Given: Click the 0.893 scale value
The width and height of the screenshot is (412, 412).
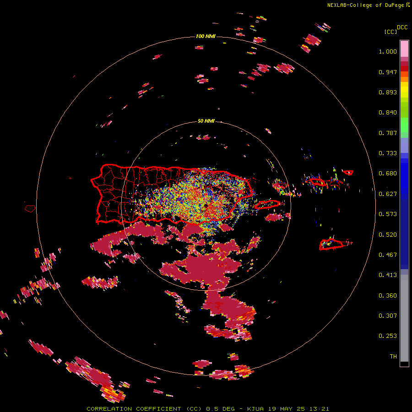Looking at the screenshot, I should (x=388, y=92).
